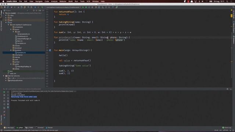Expand the KotlinJavaRuntime library node
235x132 pixels.
tap(6, 81)
